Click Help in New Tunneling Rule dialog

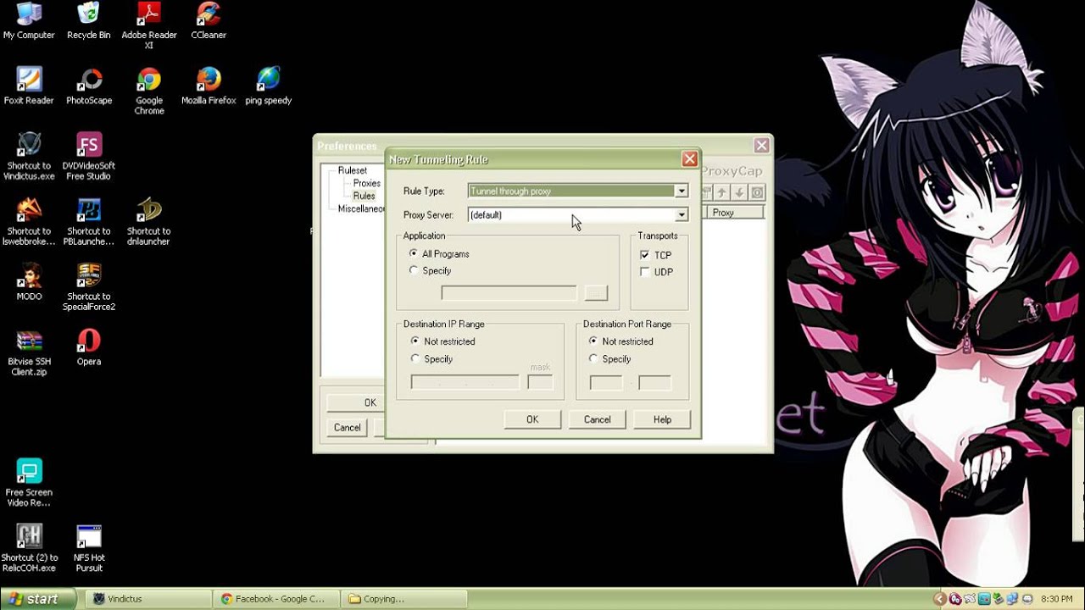pos(662,419)
